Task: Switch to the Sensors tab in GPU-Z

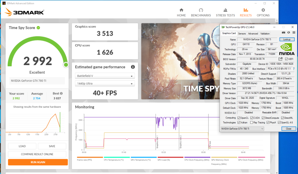Action: pyautogui.click(x=242, y=34)
